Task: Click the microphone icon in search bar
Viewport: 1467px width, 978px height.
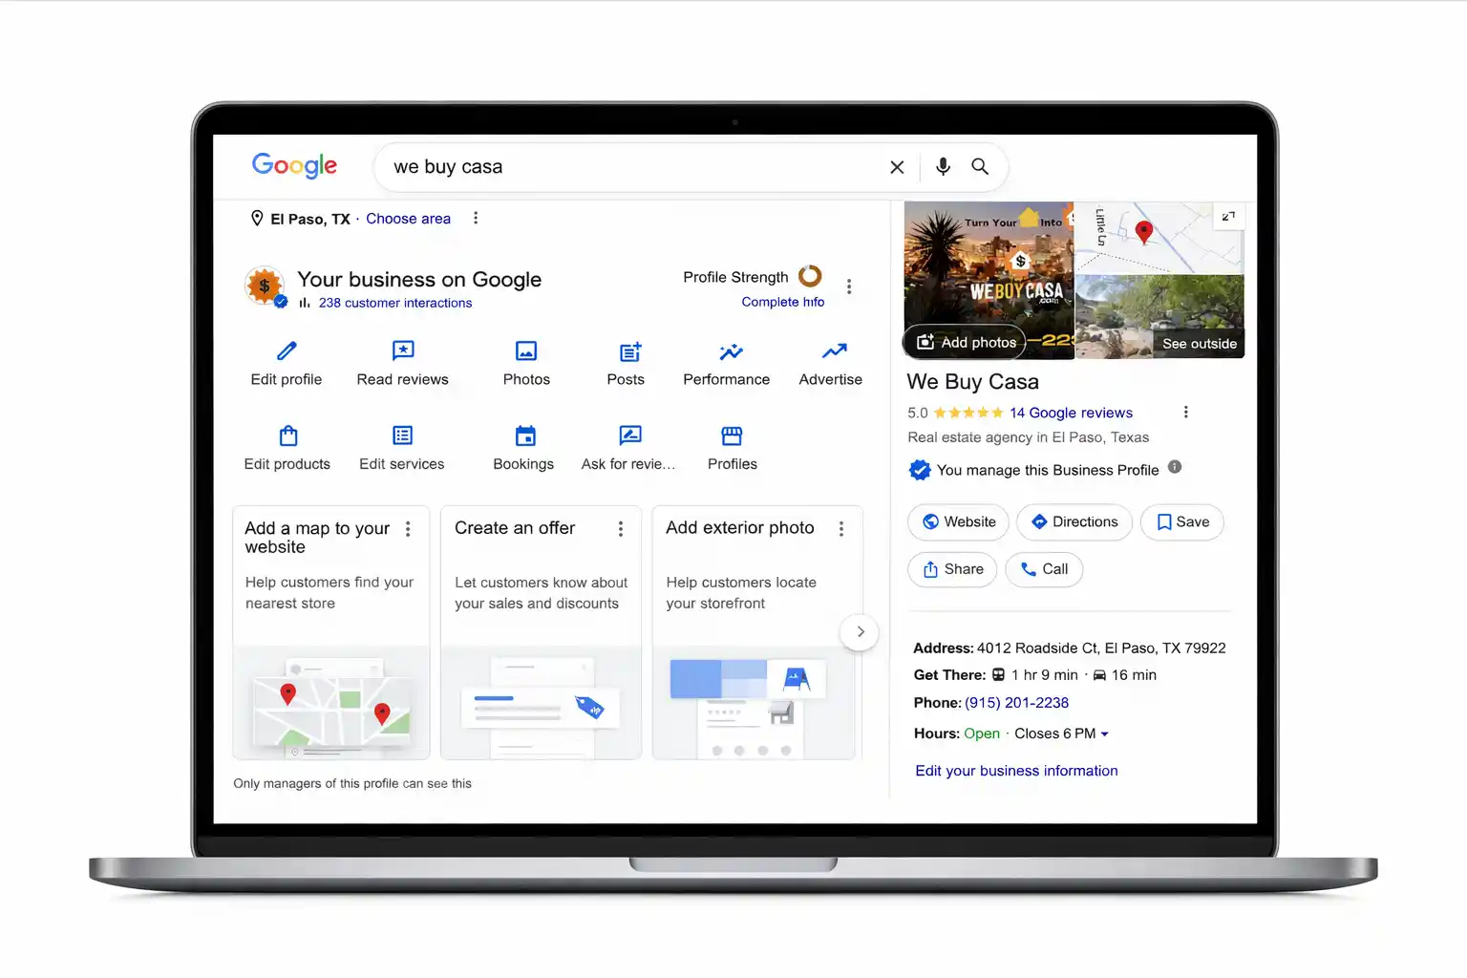Action: click(942, 166)
